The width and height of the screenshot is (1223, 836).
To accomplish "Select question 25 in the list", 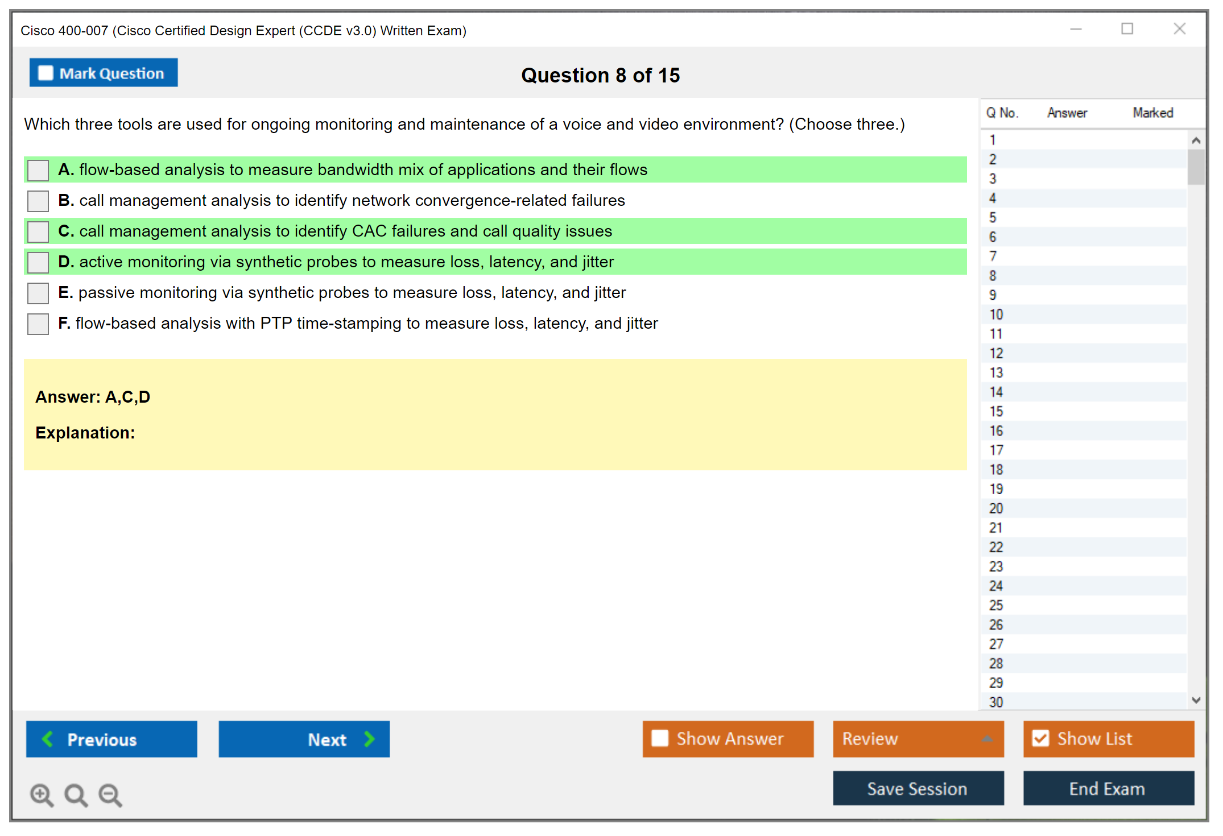I will 996,605.
